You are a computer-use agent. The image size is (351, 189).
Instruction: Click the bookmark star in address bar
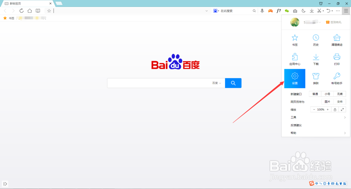(x=49, y=11)
